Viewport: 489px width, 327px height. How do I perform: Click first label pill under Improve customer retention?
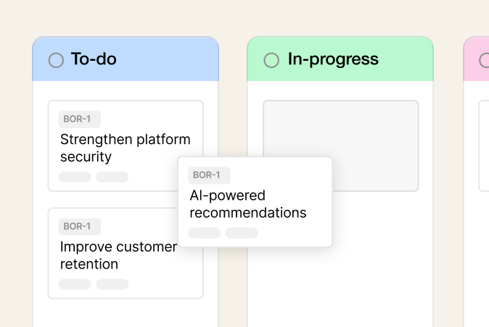point(75,284)
